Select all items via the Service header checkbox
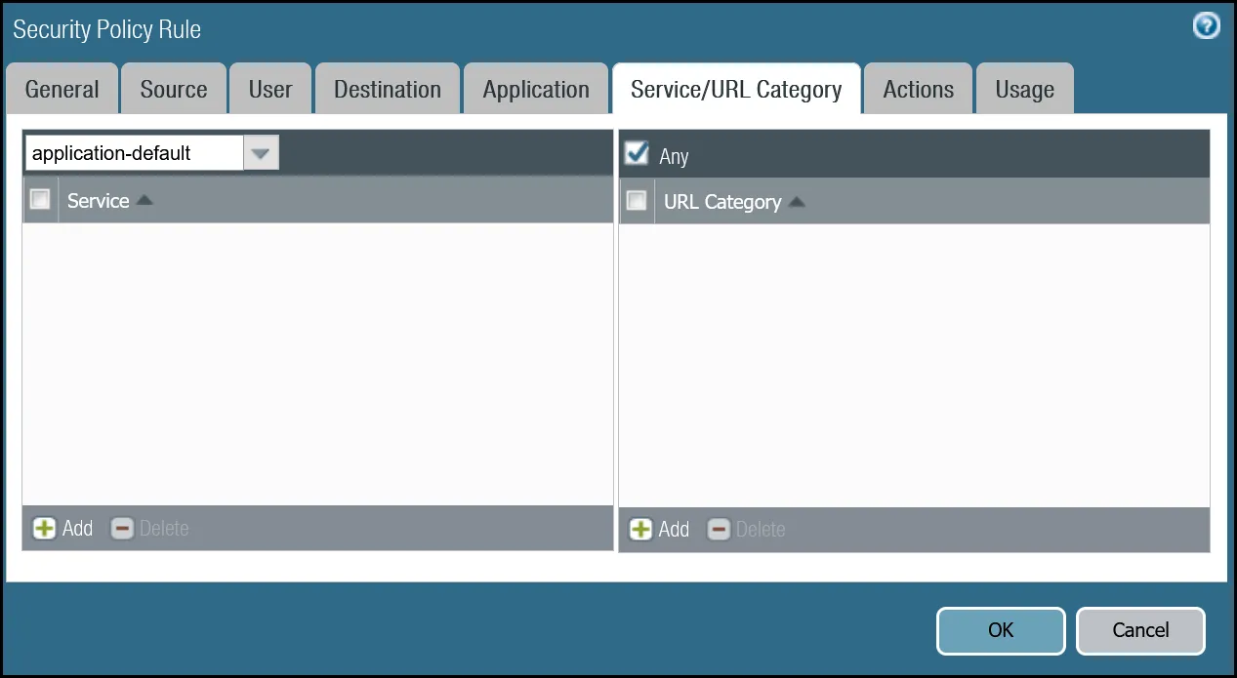 [x=40, y=199]
